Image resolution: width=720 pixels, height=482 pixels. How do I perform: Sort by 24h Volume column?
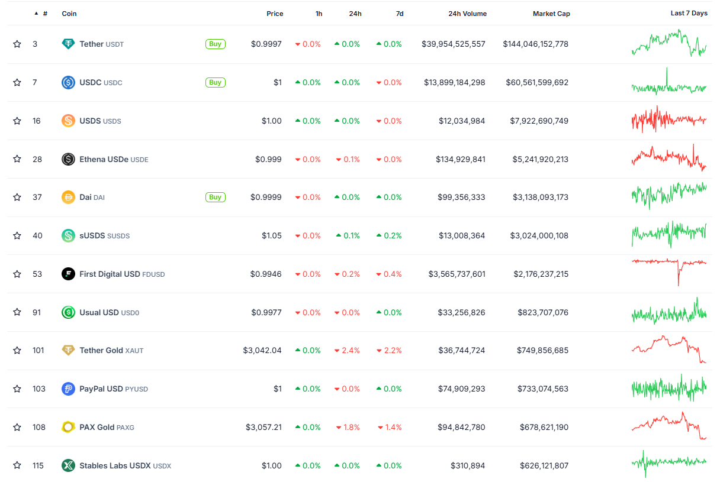pyautogui.click(x=468, y=14)
